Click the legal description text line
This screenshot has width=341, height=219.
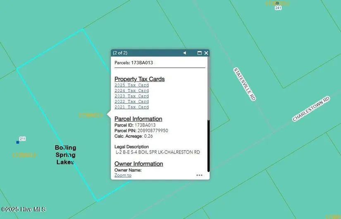[x=157, y=152]
